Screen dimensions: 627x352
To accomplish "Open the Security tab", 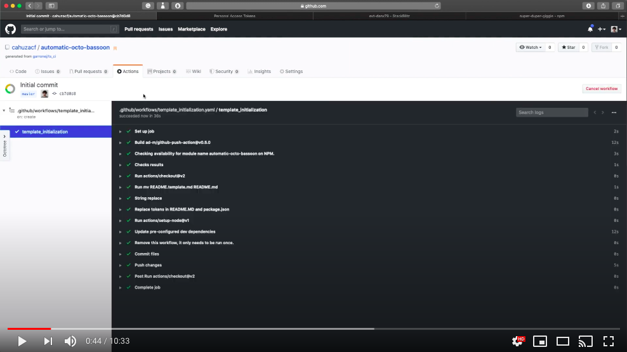I will (x=224, y=72).
